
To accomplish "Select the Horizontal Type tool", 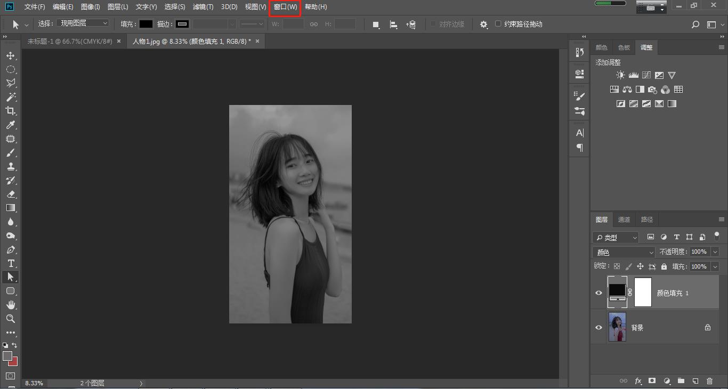I will (11, 263).
